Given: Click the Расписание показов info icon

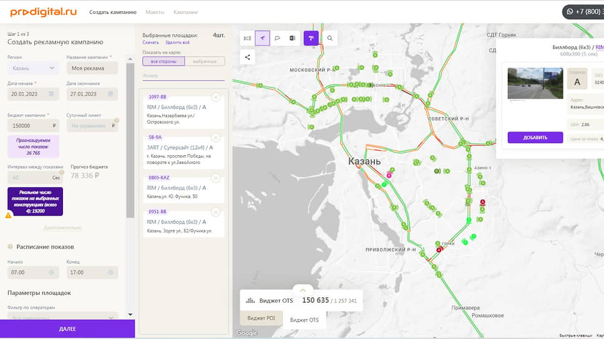Looking at the screenshot, I should (x=11, y=247).
